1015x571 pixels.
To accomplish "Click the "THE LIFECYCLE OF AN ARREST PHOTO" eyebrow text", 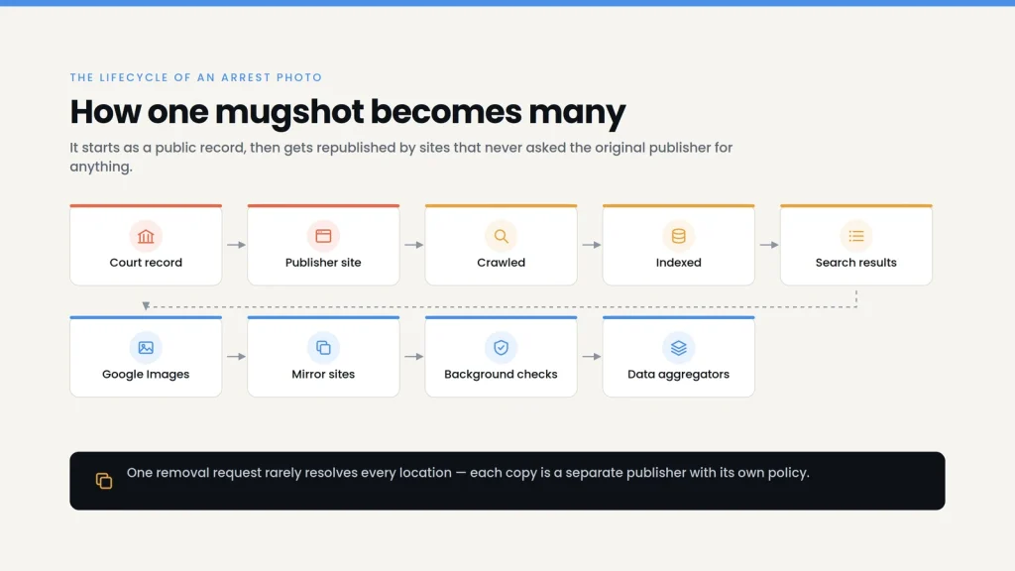I will click(196, 77).
